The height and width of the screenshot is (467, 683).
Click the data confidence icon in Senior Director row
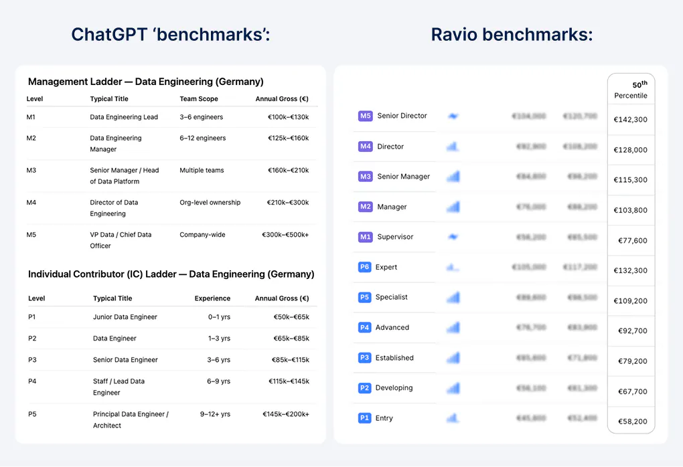(x=453, y=116)
